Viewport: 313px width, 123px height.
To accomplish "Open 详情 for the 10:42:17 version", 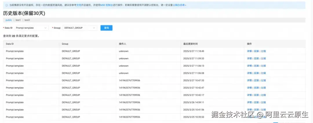I will 249,95.
